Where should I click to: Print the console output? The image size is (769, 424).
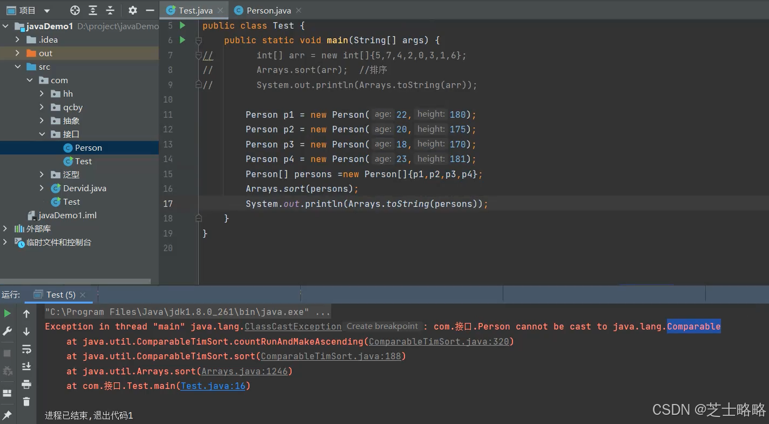point(26,384)
